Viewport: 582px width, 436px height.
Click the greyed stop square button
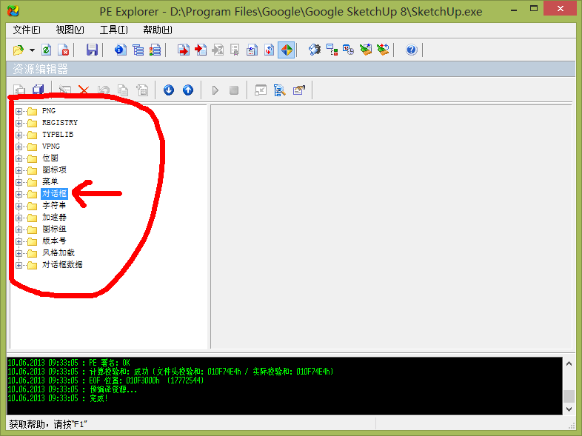[x=234, y=90]
